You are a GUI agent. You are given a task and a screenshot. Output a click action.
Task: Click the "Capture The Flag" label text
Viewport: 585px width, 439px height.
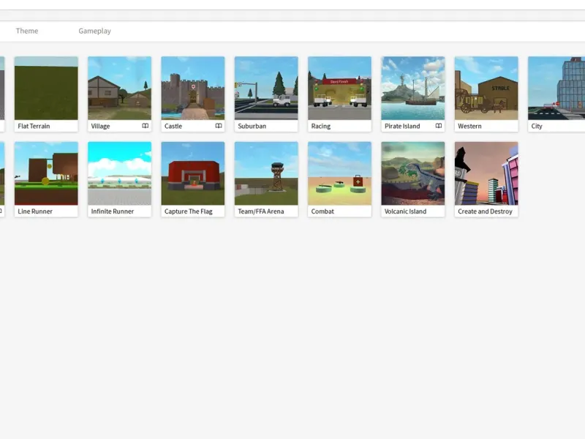tap(189, 211)
